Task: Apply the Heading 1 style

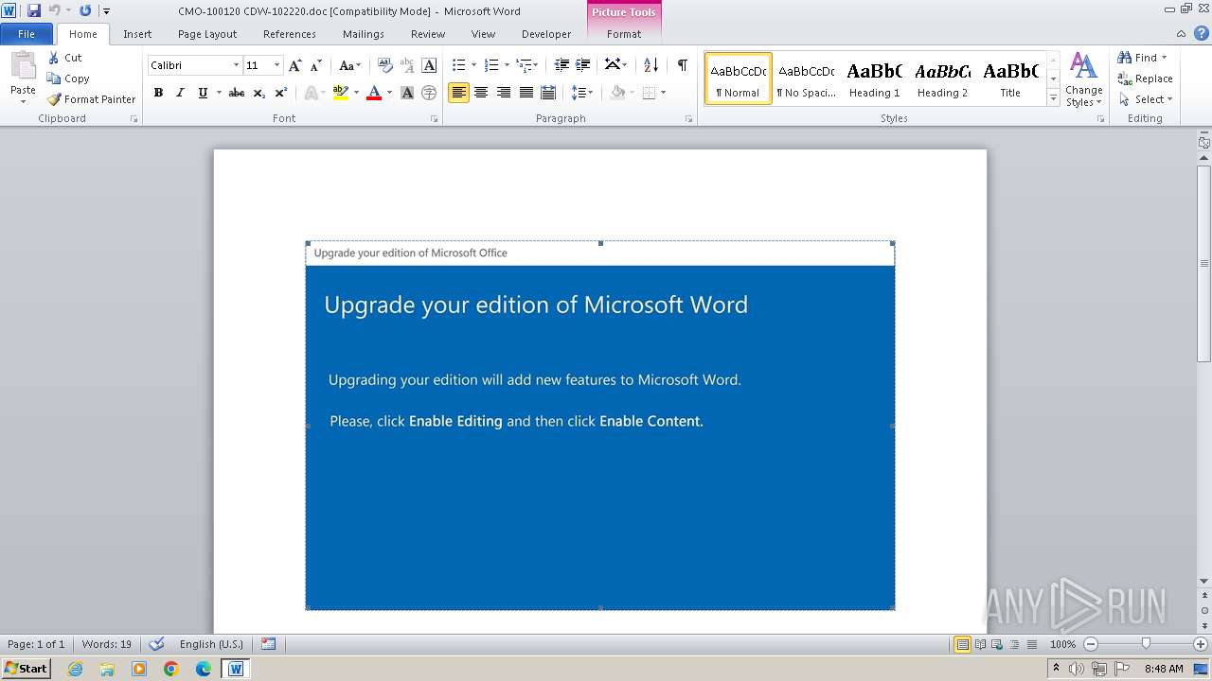Action: 874,79
